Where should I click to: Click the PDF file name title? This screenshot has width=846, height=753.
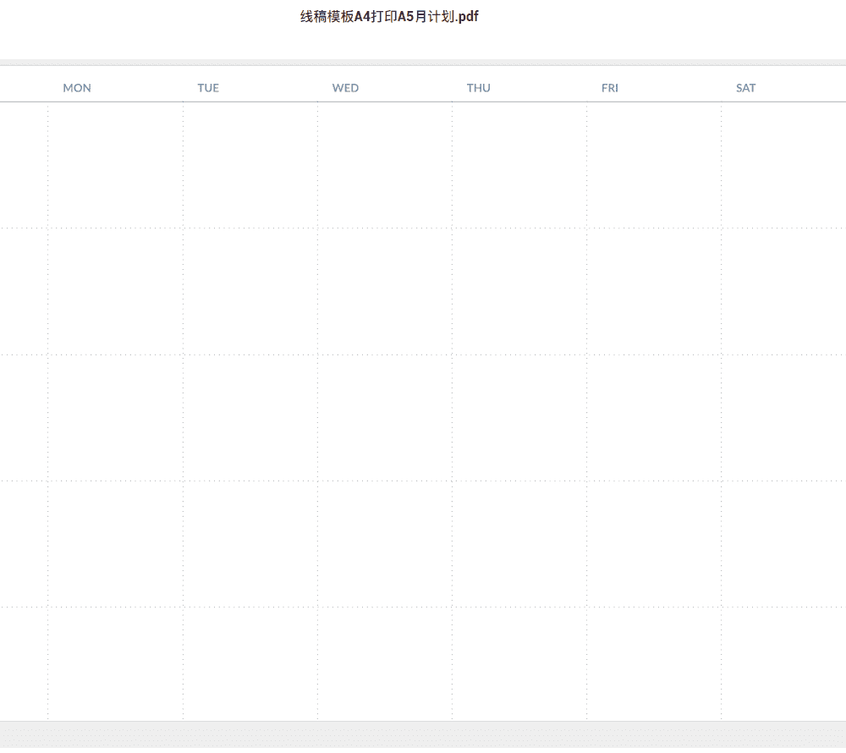click(x=389, y=17)
